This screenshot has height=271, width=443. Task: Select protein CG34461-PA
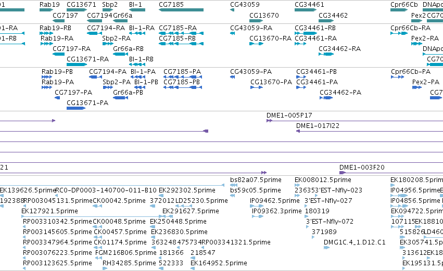[x=301, y=87]
